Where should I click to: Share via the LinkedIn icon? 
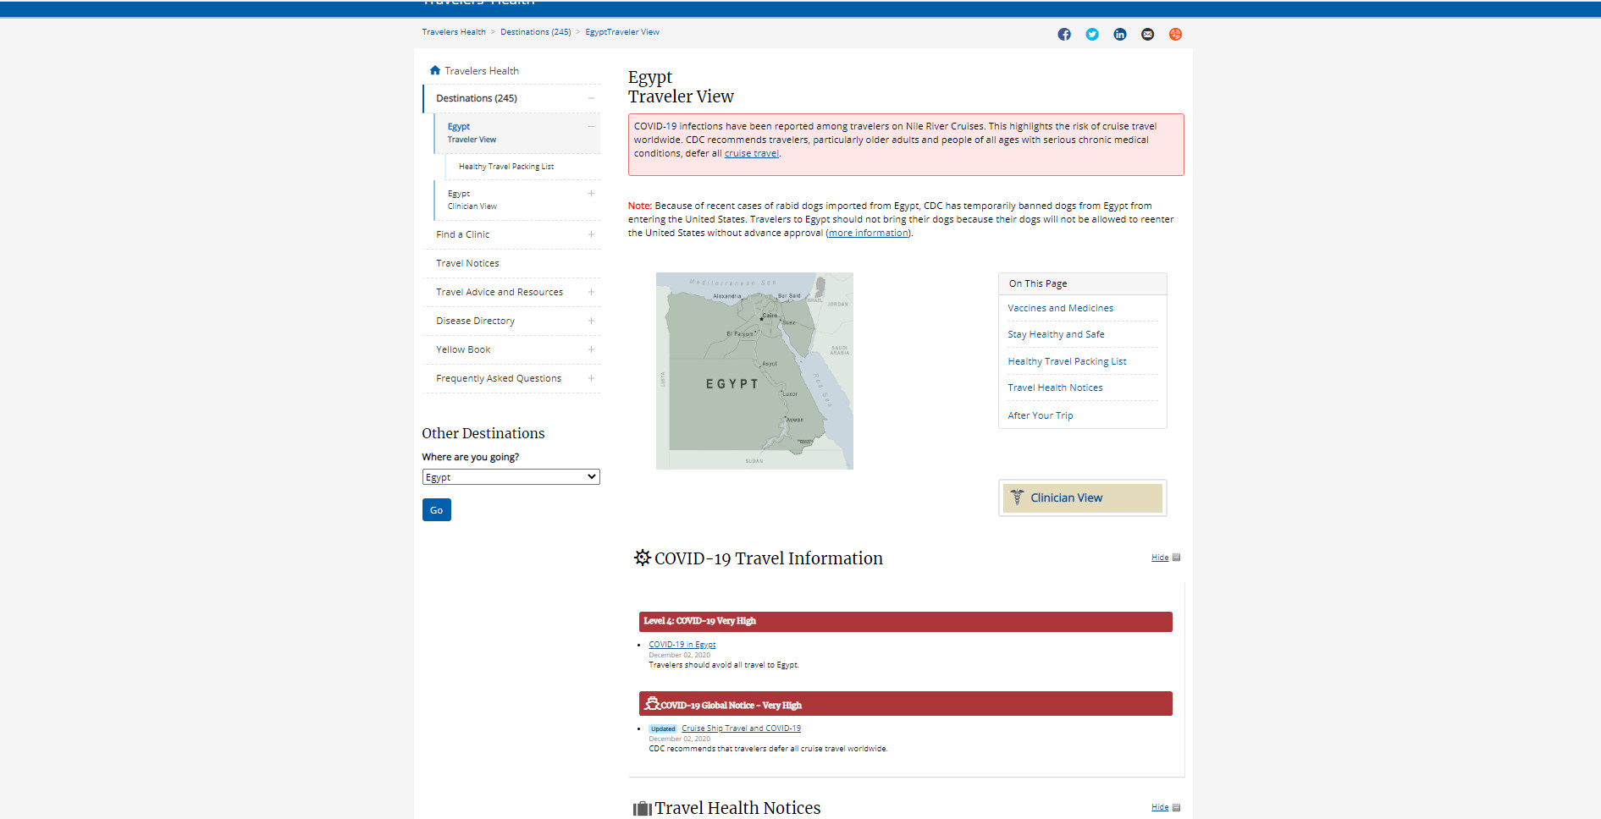(x=1120, y=35)
